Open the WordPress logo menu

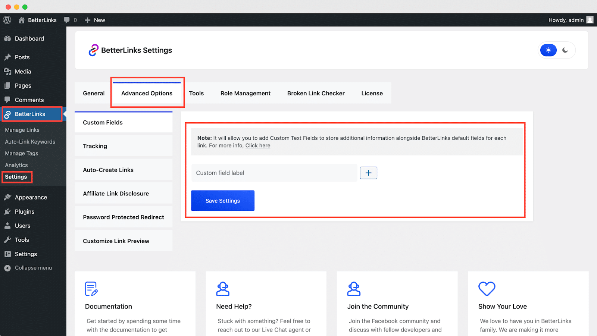click(7, 20)
